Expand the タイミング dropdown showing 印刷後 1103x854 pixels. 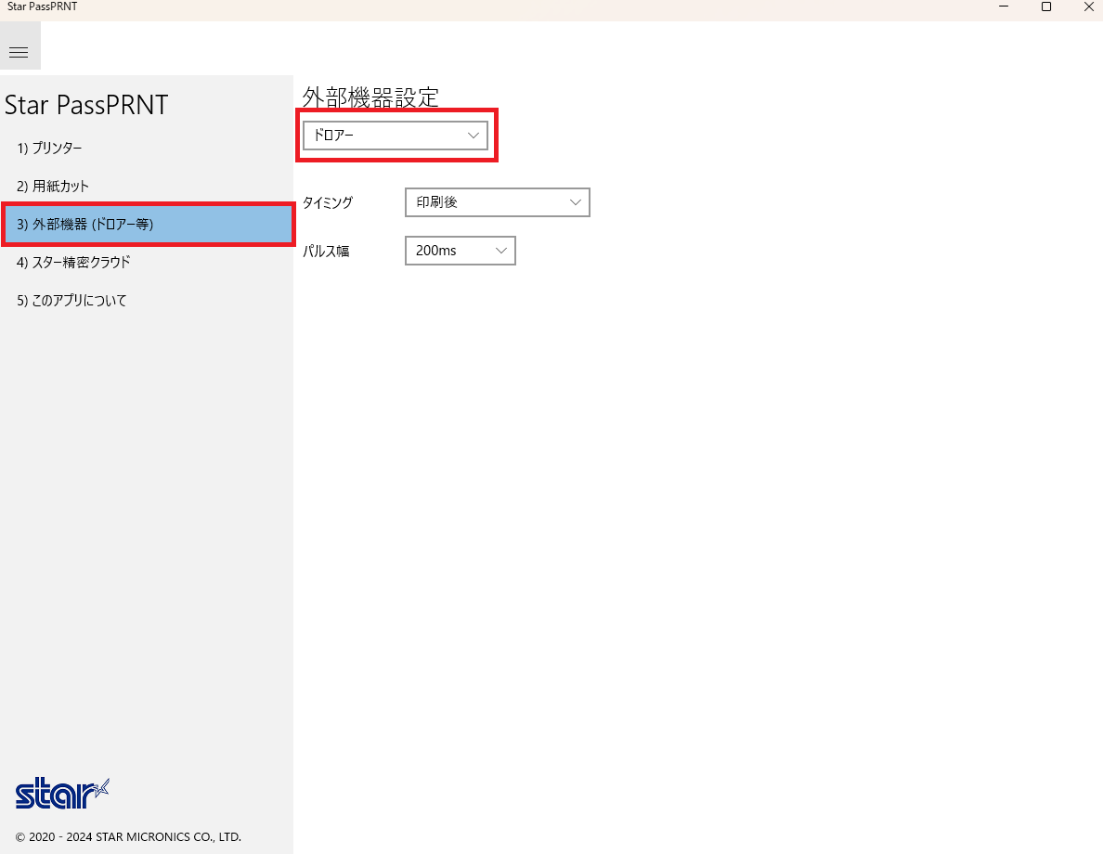coord(497,202)
